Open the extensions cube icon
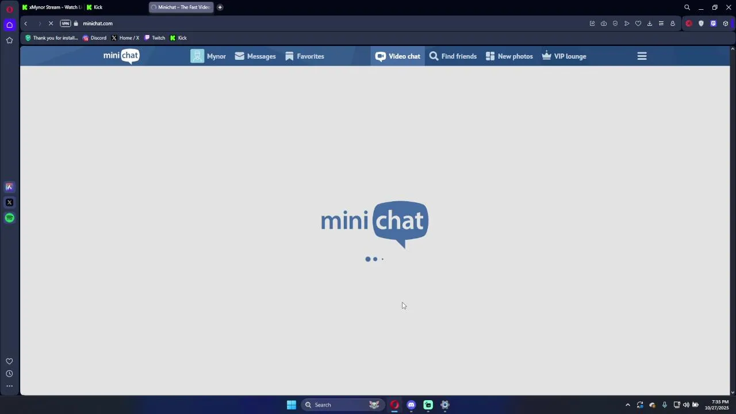Screen dimensions: 736x414 coord(726,24)
